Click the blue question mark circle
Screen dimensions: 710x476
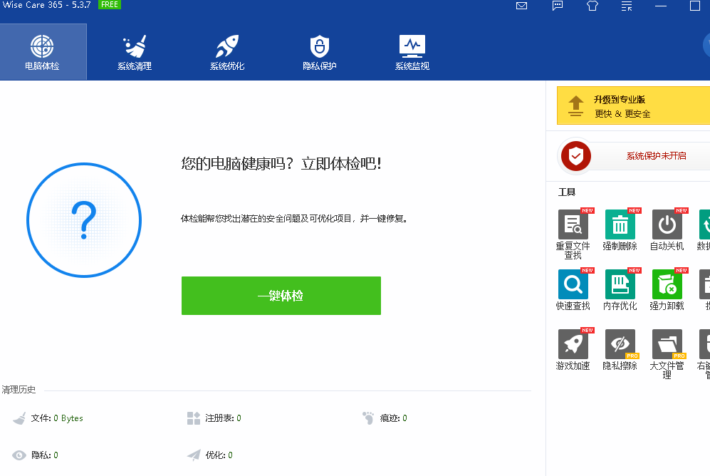[84, 220]
